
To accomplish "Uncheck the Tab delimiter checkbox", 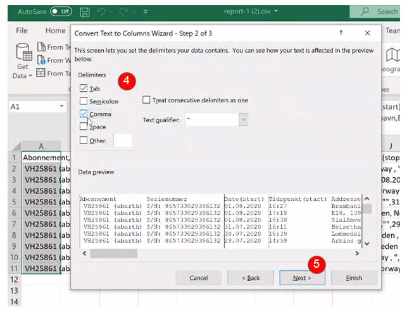I will point(84,88).
